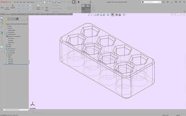Viewport: 186px width, 116px height.
Task: Toggle the Rapid Sketch button
Action: pos(83,7)
